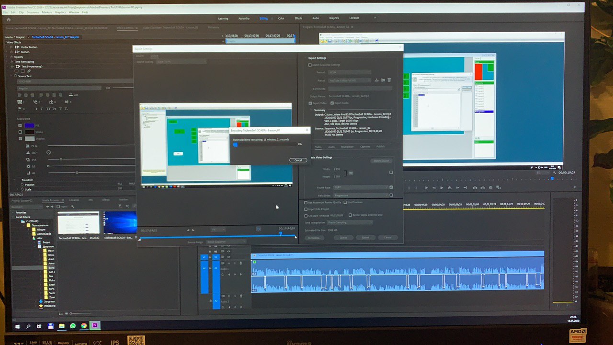Viewport: 613px width, 345px height.
Task: Toggle the Fill checkbox under Appearance
Action: click(20, 126)
